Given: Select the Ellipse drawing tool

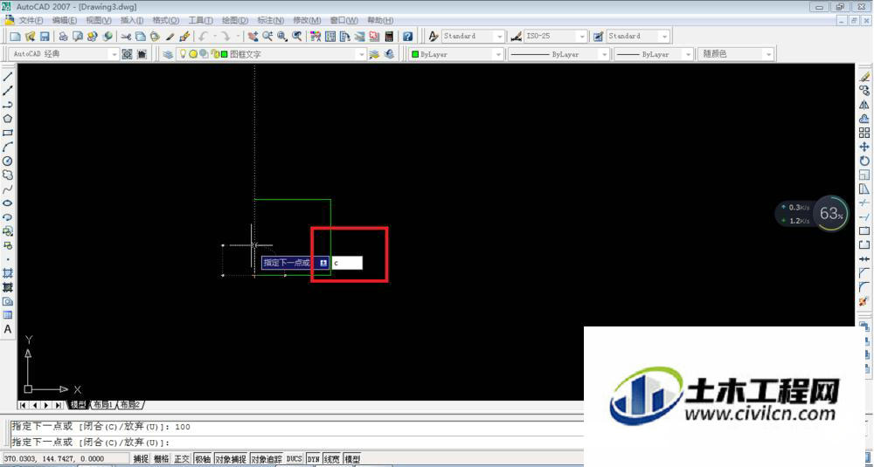Looking at the screenshot, I should pyautogui.click(x=8, y=203).
